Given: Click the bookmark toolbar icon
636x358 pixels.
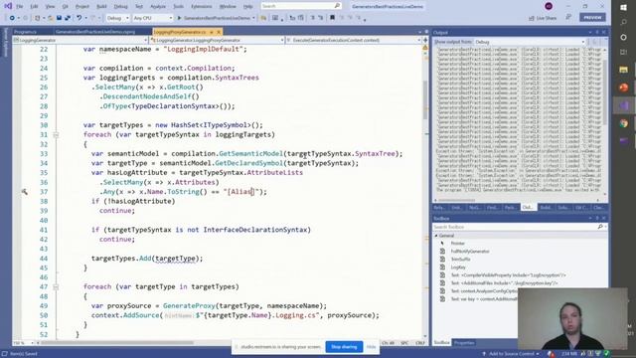Looking at the screenshot, I should [x=332, y=18].
